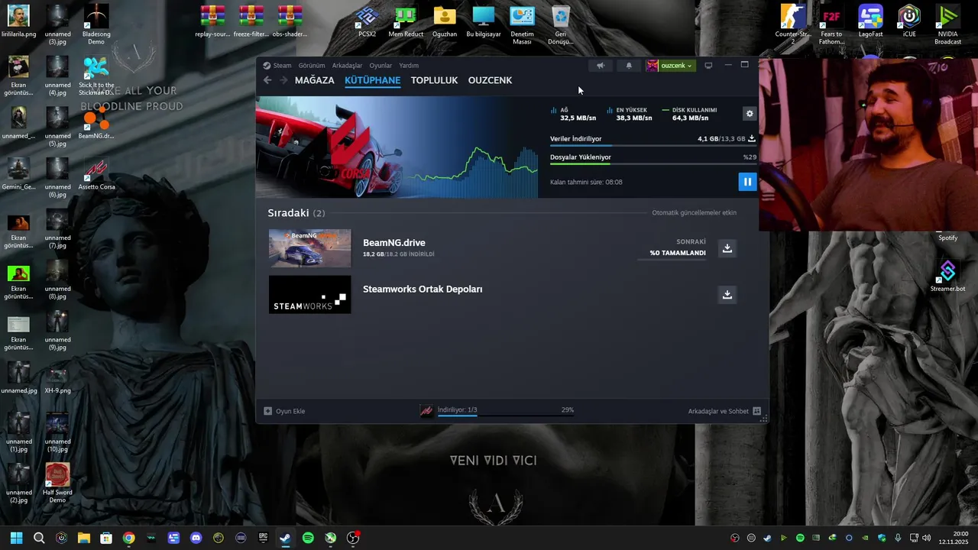This screenshot has width=978, height=550.
Task: Select Denetim Masası desktop icon
Action: tap(522, 25)
